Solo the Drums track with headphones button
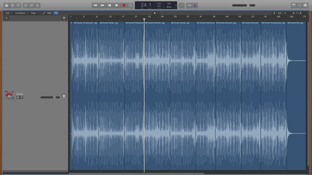The image size is (312, 175). click(x=22, y=97)
